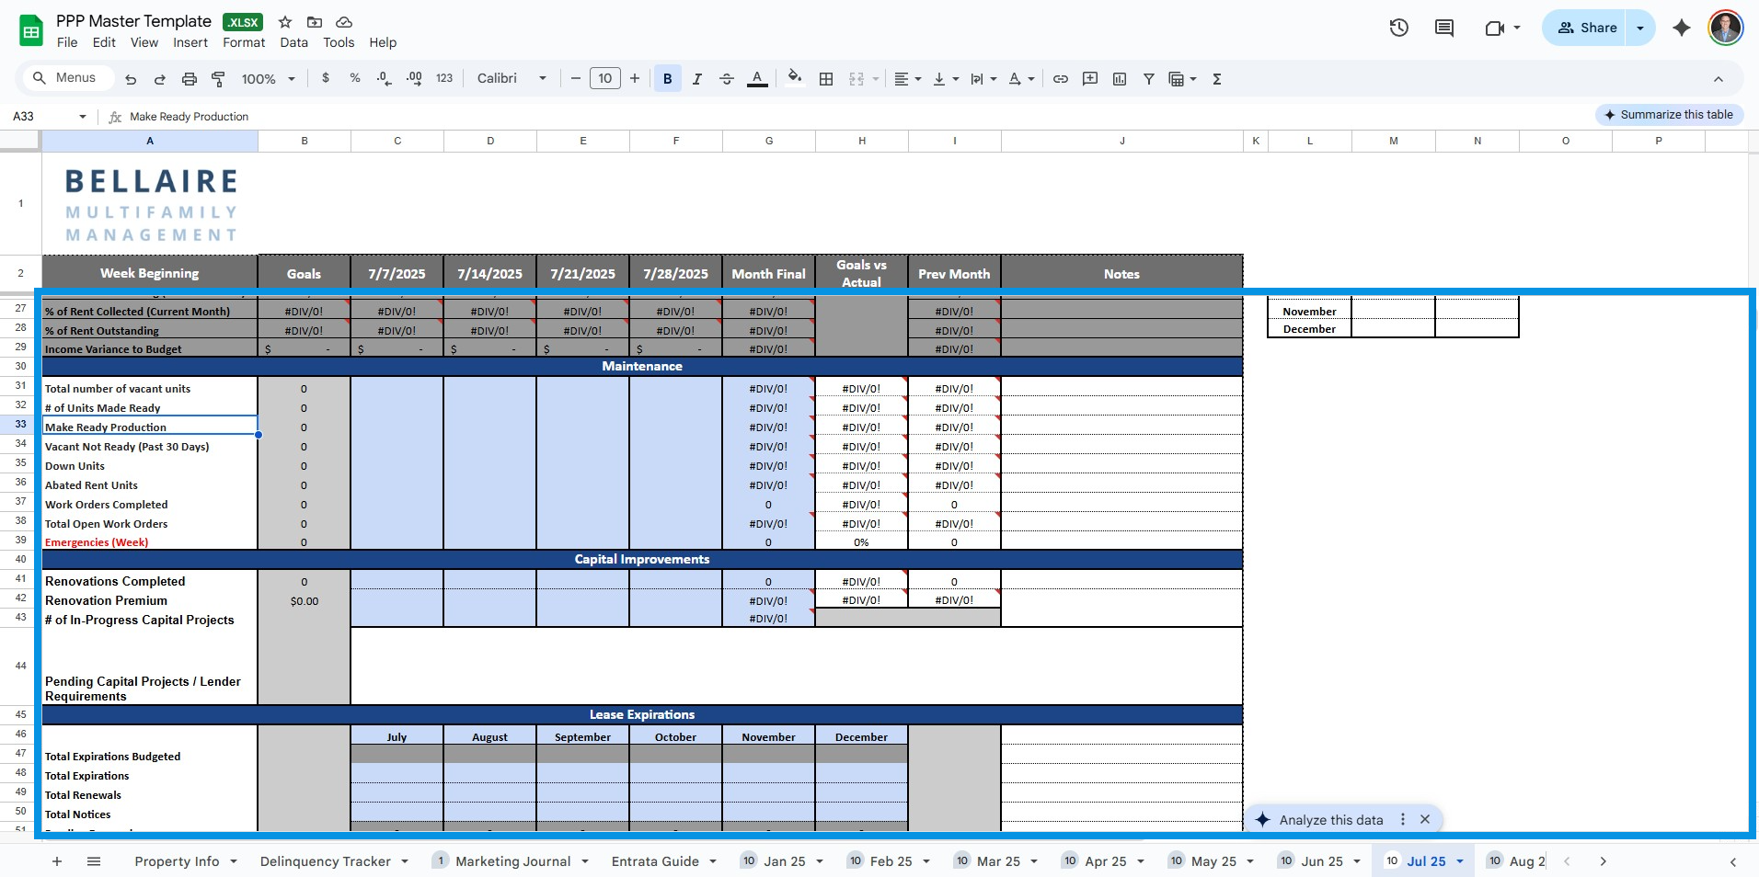
Task: Toggle bold formatting
Action: tap(667, 79)
